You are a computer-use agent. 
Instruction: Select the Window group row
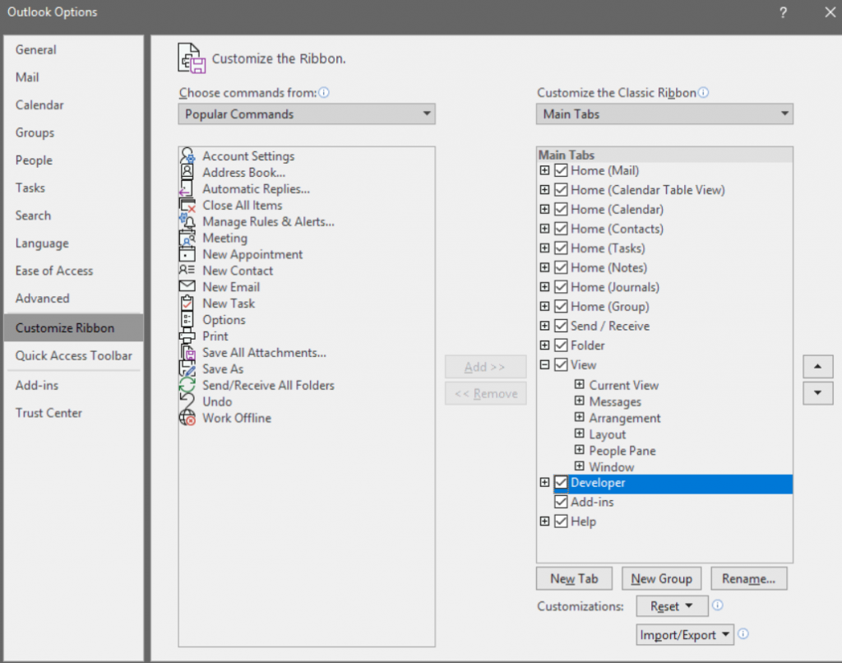(x=611, y=467)
